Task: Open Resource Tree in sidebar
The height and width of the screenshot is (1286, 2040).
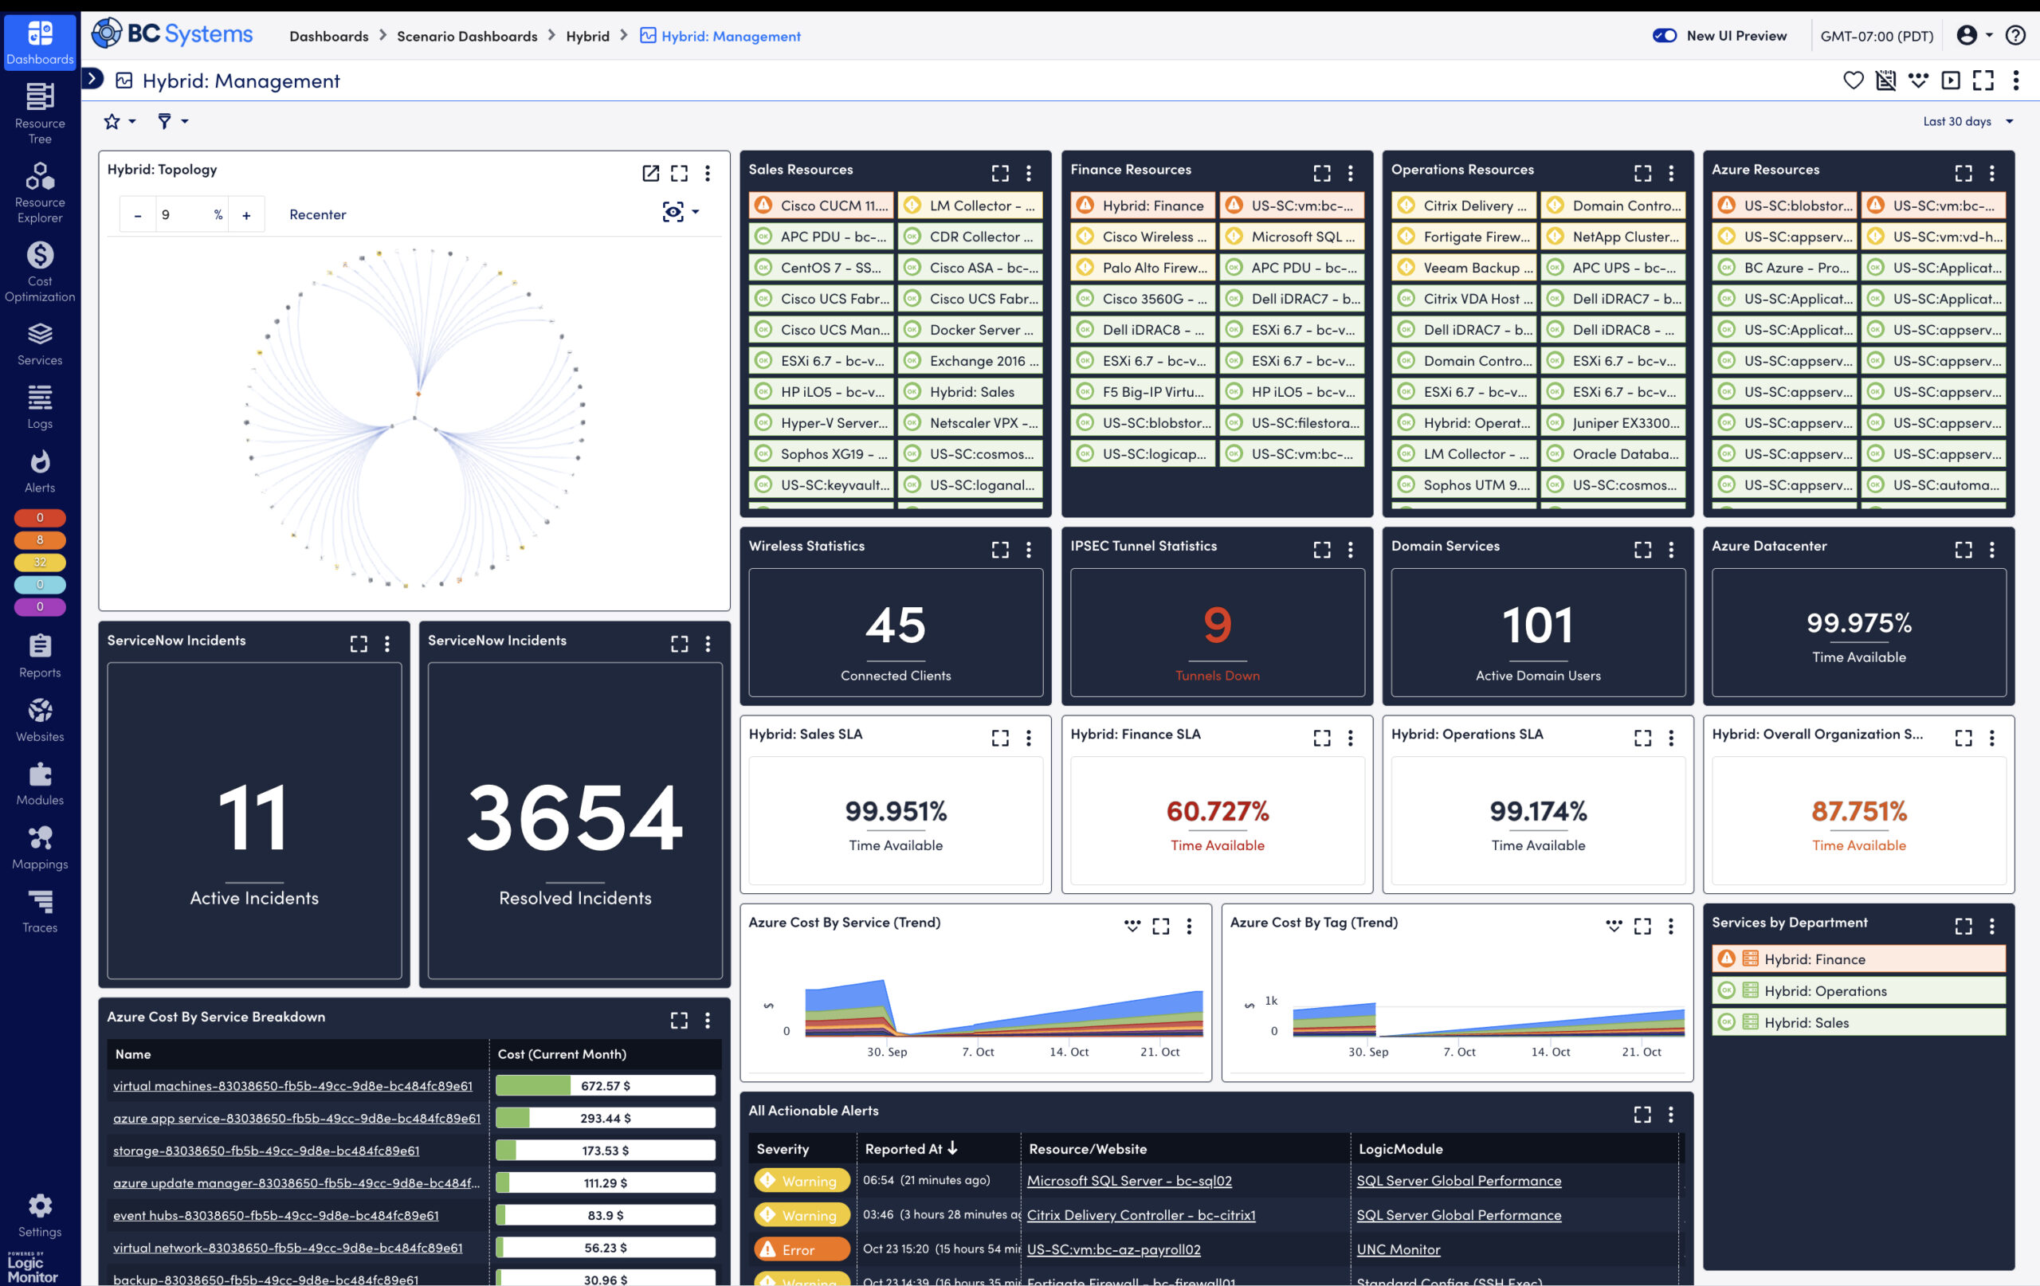Action: click(40, 112)
